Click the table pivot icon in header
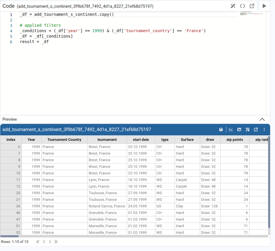This screenshot has width=275, height=251. coord(239,130)
